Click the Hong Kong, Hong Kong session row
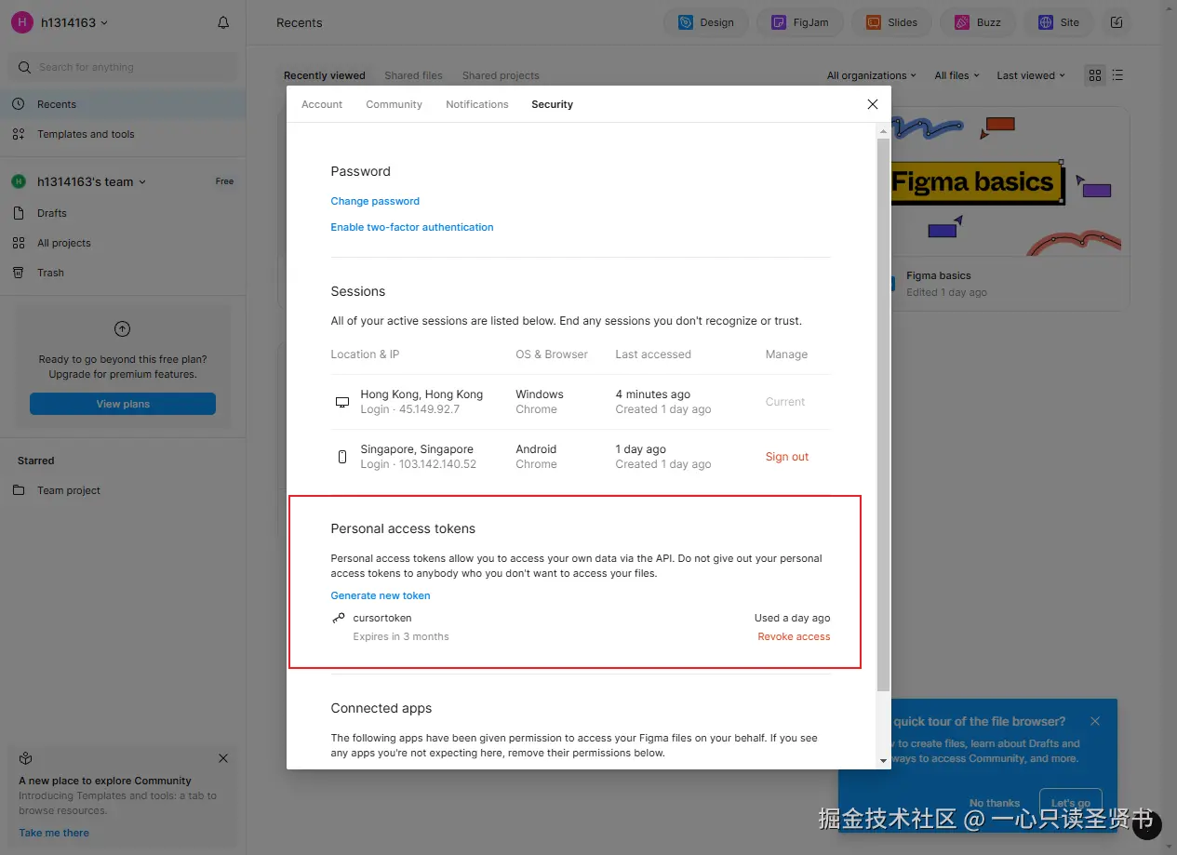The width and height of the screenshot is (1177, 855). coord(580,402)
